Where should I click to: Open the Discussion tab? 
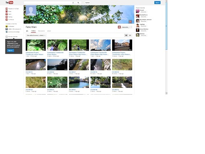coord(41,31)
